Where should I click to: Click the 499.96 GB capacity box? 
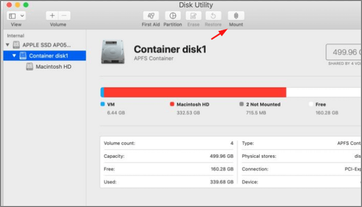pyautogui.click(x=343, y=52)
